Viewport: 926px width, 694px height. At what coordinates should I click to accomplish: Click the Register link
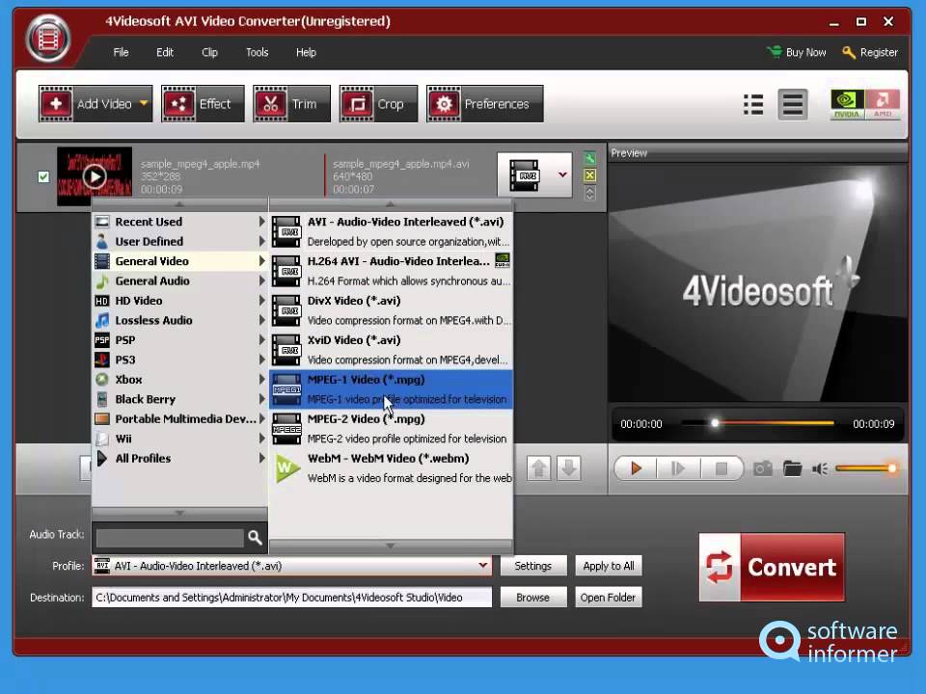(x=870, y=52)
